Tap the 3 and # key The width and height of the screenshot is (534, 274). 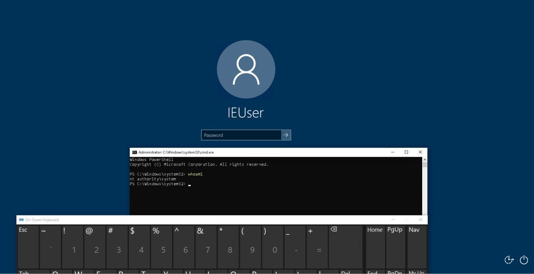(x=117, y=247)
